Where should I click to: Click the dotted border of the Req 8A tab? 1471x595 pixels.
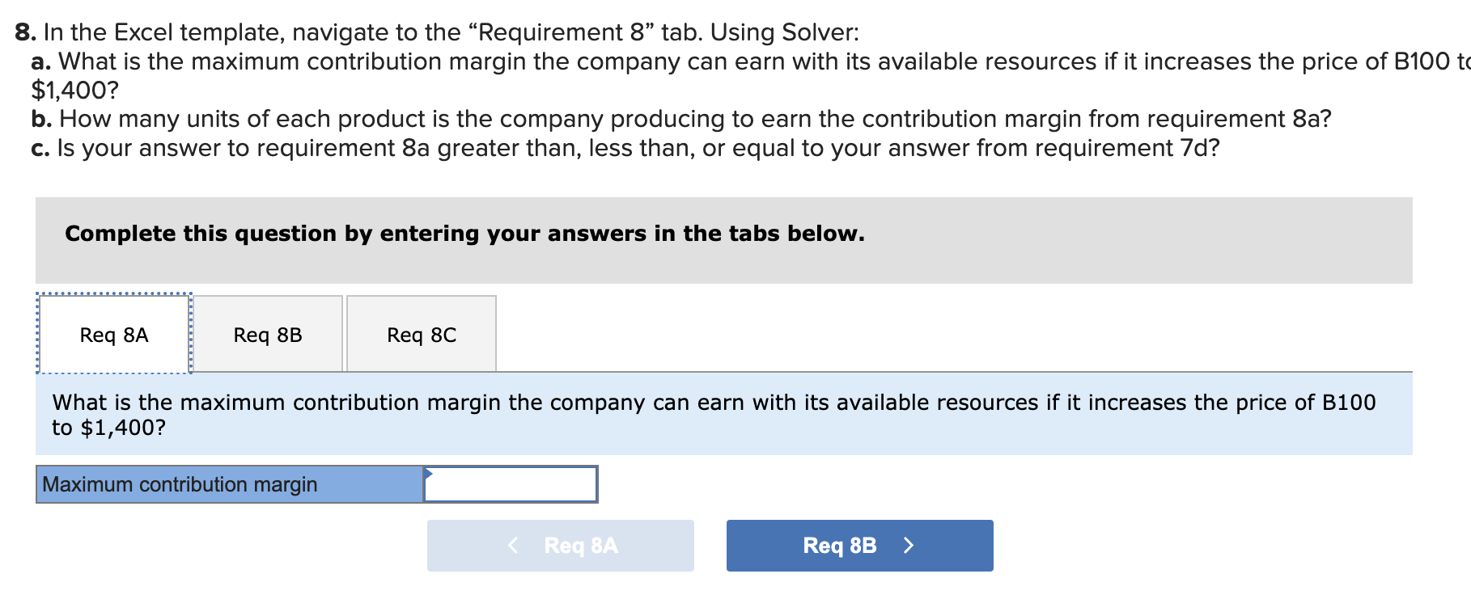113,297
